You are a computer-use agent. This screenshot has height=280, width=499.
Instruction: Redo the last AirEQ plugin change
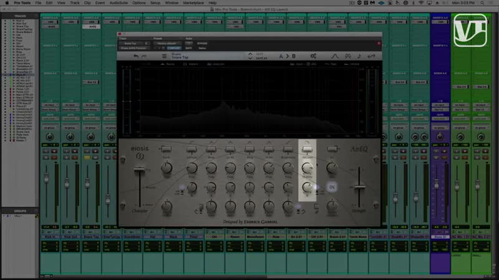click(144, 56)
